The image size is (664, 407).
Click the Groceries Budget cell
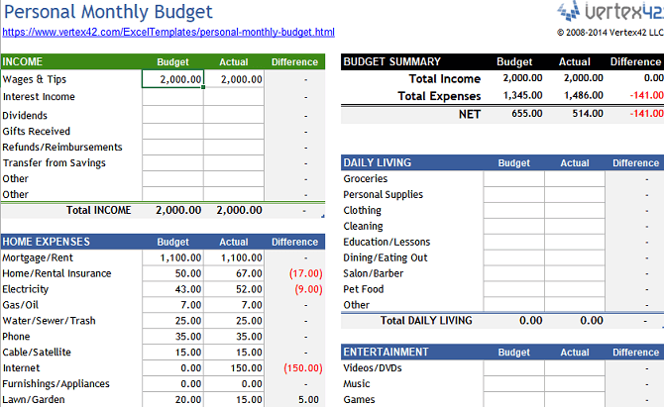[513, 179]
